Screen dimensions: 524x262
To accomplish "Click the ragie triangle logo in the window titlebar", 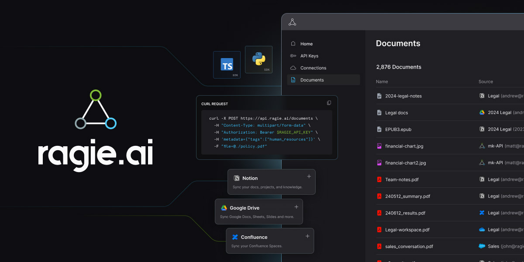I will (293, 21).
